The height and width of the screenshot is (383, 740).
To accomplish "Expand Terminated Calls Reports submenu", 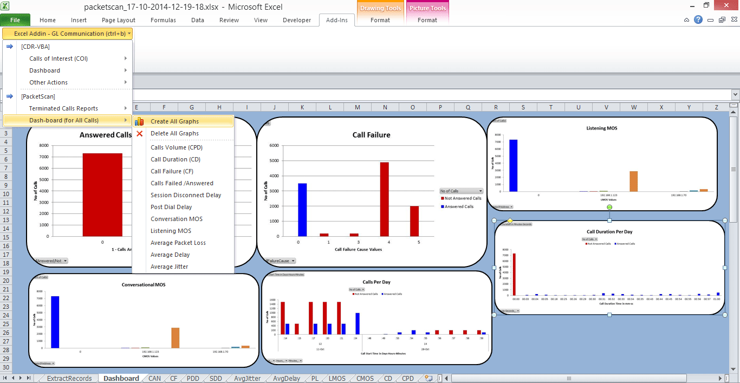I will tap(67, 108).
